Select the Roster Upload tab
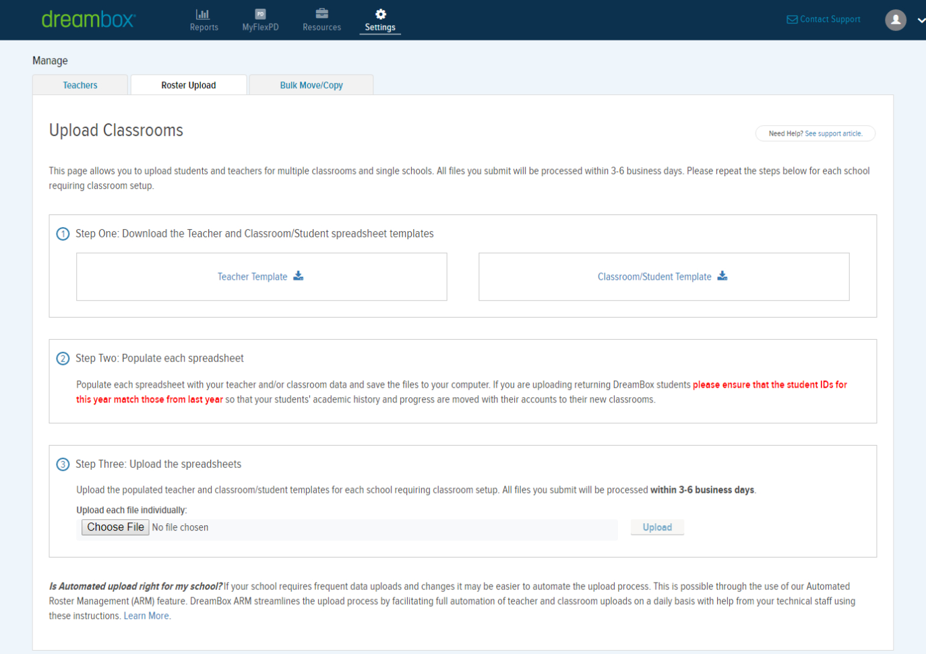This screenshot has width=926, height=654. [x=189, y=85]
